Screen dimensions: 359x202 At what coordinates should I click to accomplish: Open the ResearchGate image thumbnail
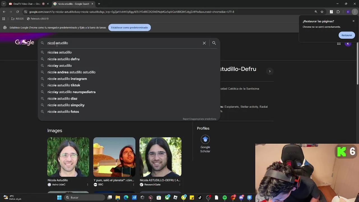[160, 157]
